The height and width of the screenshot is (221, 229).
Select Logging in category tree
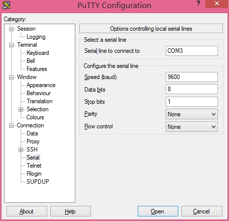click(x=36, y=37)
